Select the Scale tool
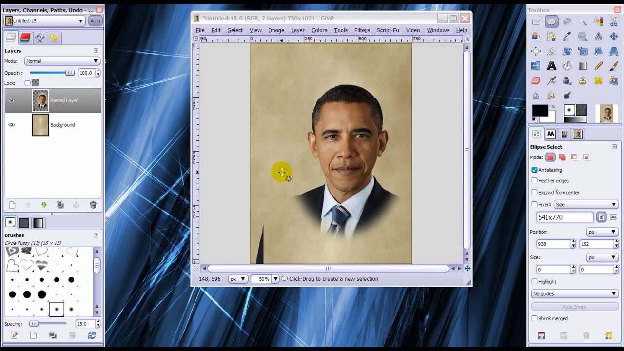This screenshot has height=351, width=624. click(x=583, y=51)
